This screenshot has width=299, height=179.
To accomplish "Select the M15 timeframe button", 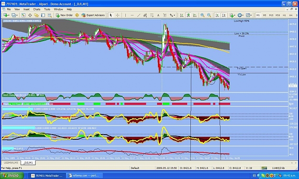I will 271,15.
